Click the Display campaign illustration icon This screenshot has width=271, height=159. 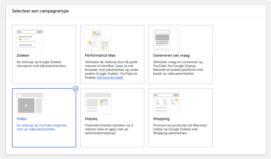[x=98, y=103]
